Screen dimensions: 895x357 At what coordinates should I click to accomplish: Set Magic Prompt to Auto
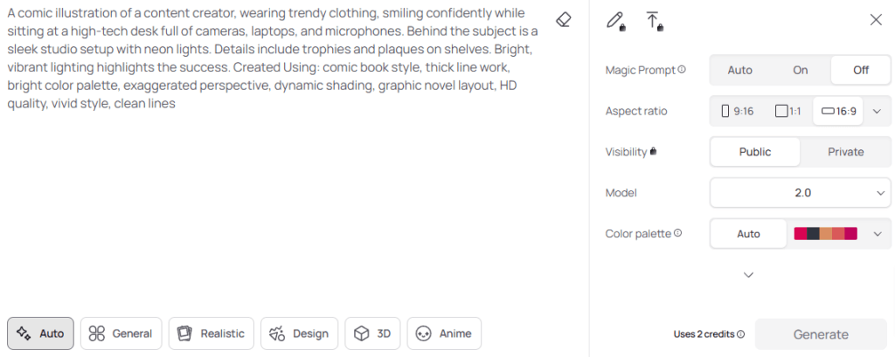coord(739,70)
